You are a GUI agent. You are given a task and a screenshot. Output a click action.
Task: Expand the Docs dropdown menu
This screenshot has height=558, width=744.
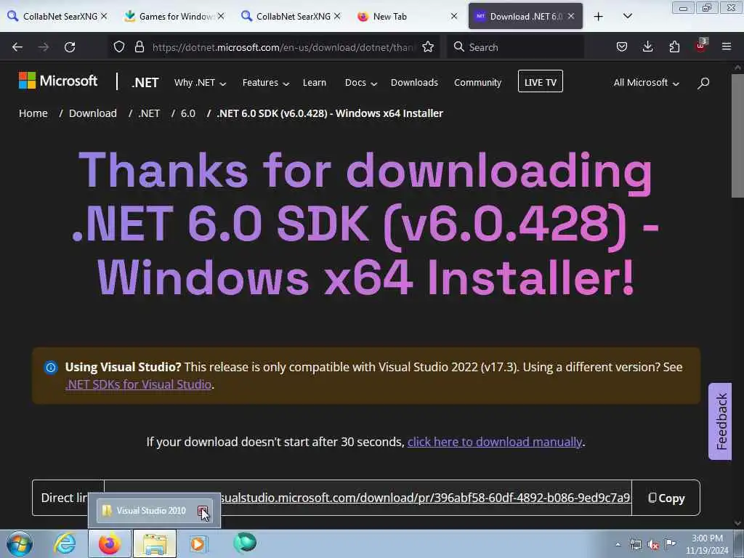(360, 83)
